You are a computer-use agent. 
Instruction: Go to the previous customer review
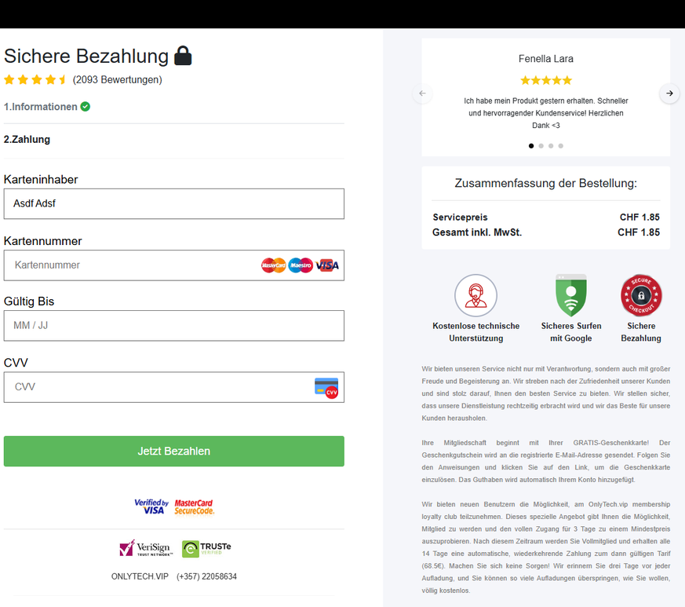coord(422,93)
